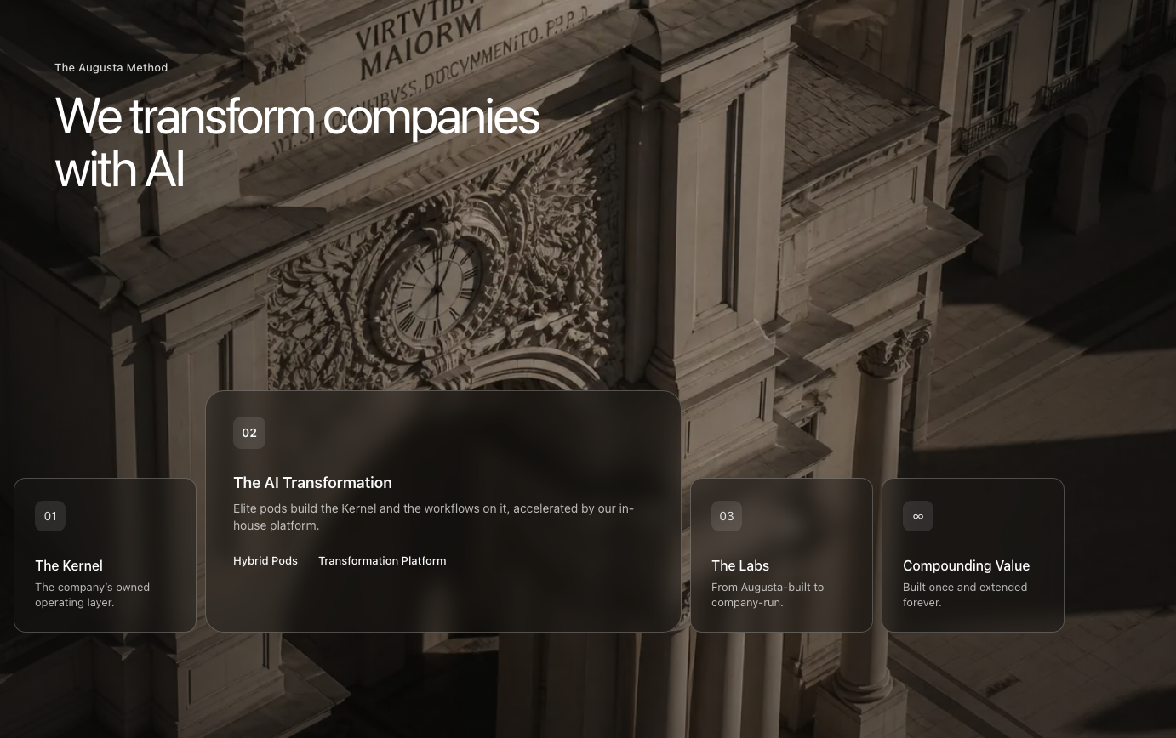Image resolution: width=1176 pixels, height=738 pixels.
Task: Select The AI Transformation heading
Action: pyautogui.click(x=312, y=483)
